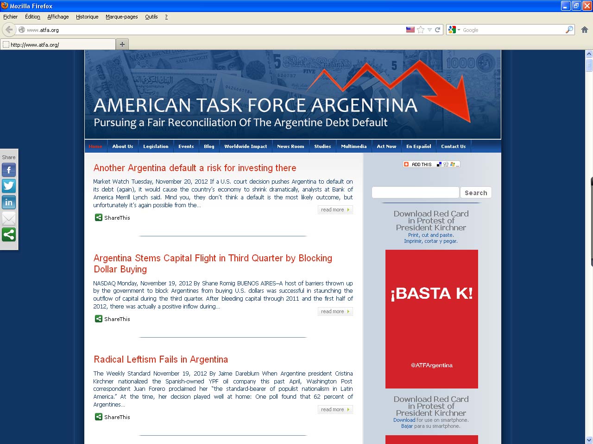This screenshot has width=593, height=444.
Task: Open 'Radical Leftism Fails in Argentina' headline
Action: coord(161,359)
